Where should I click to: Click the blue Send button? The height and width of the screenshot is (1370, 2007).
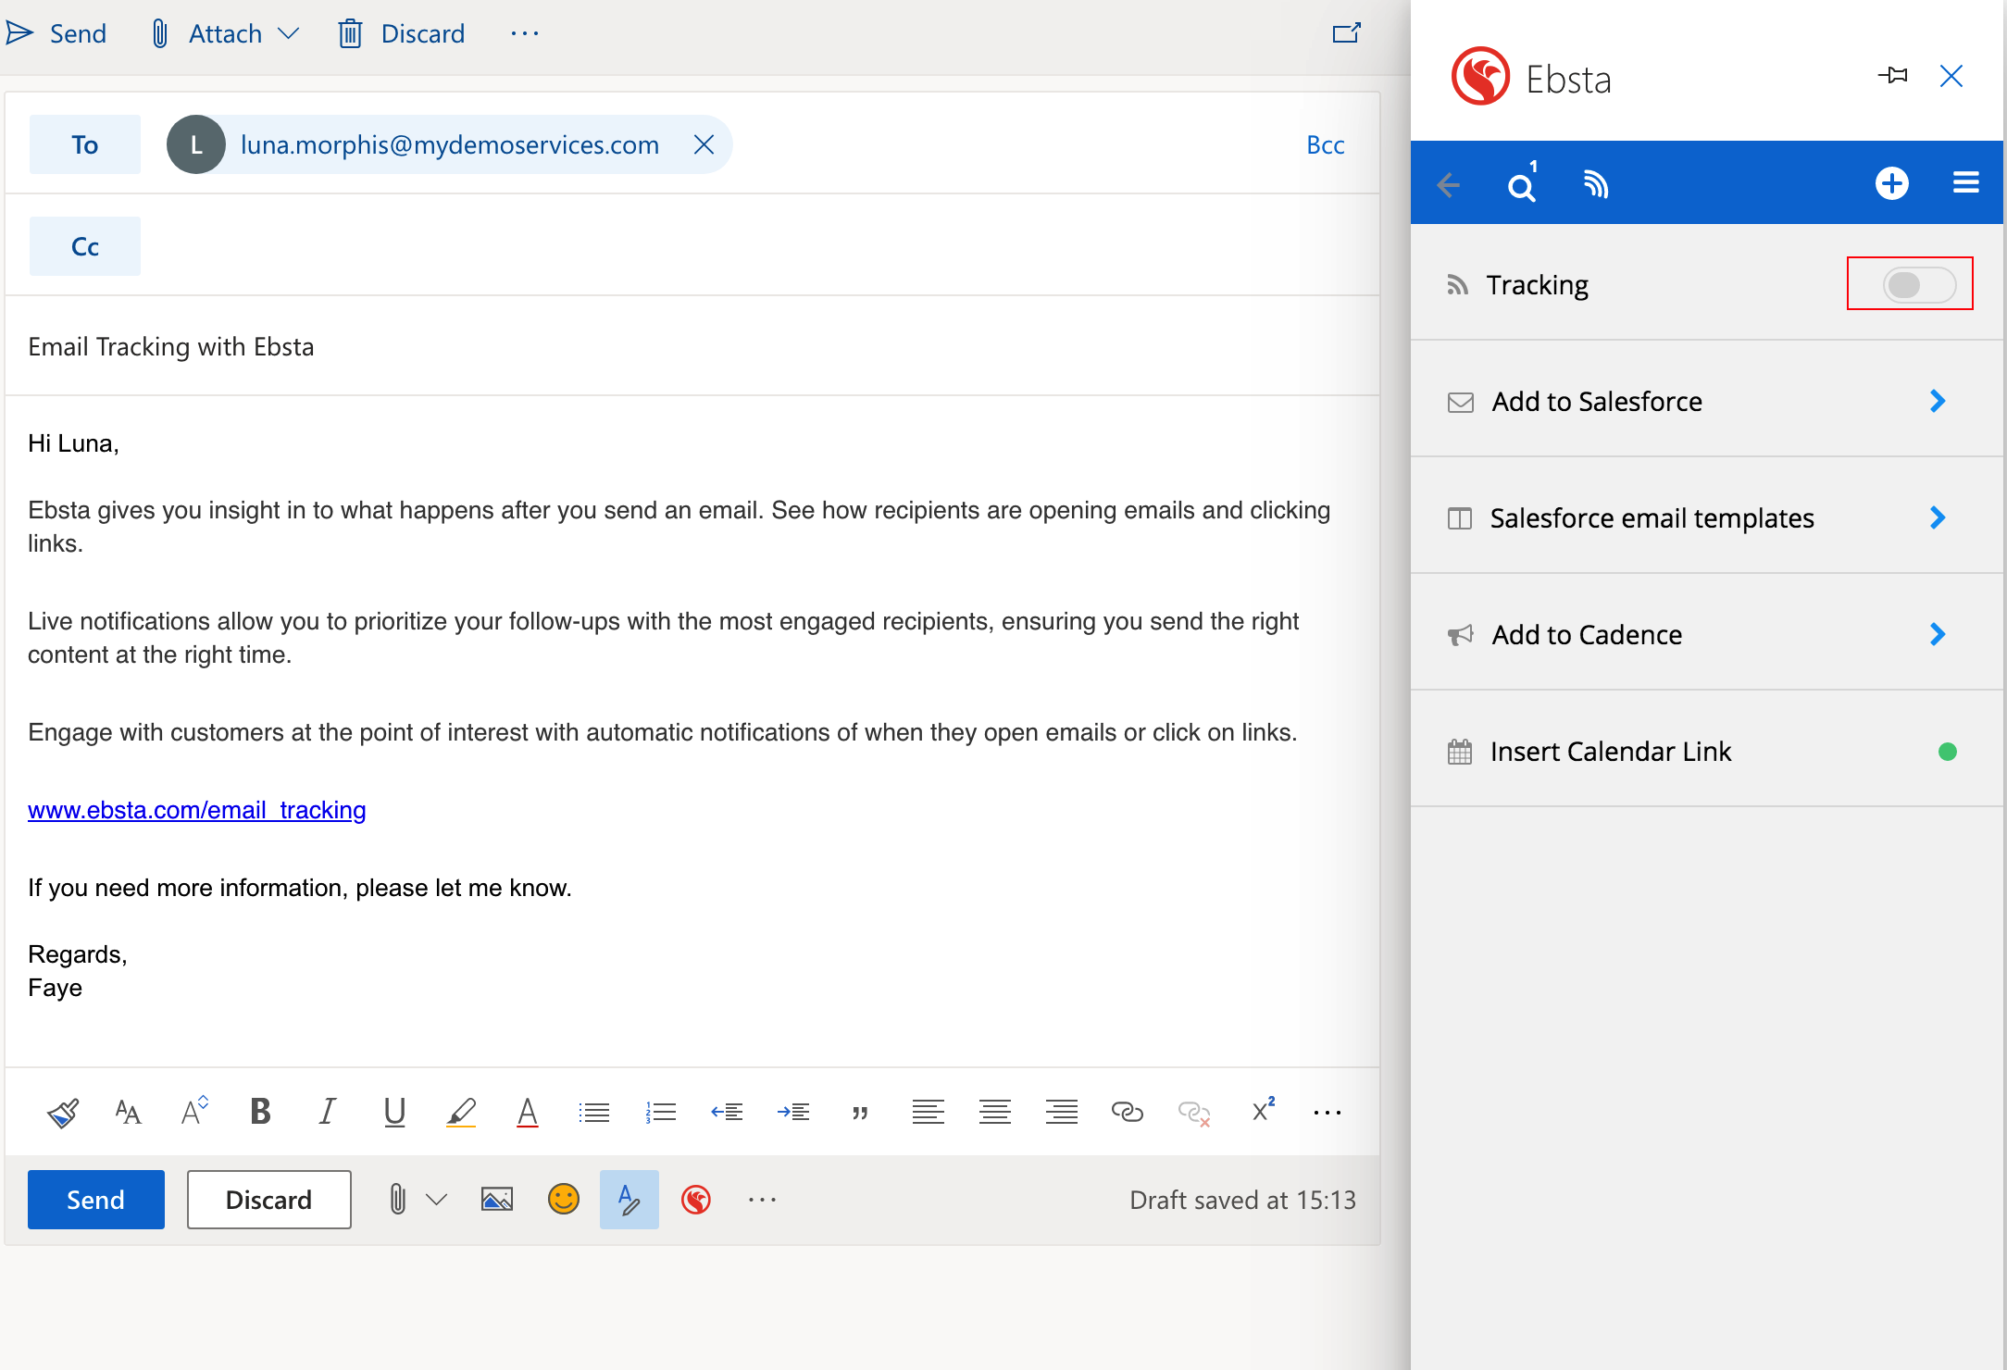96,1200
